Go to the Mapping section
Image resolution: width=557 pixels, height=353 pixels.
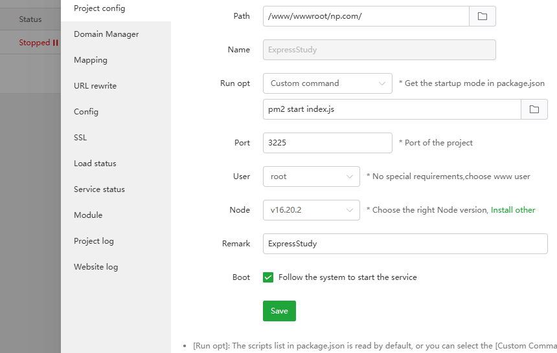[x=91, y=60]
